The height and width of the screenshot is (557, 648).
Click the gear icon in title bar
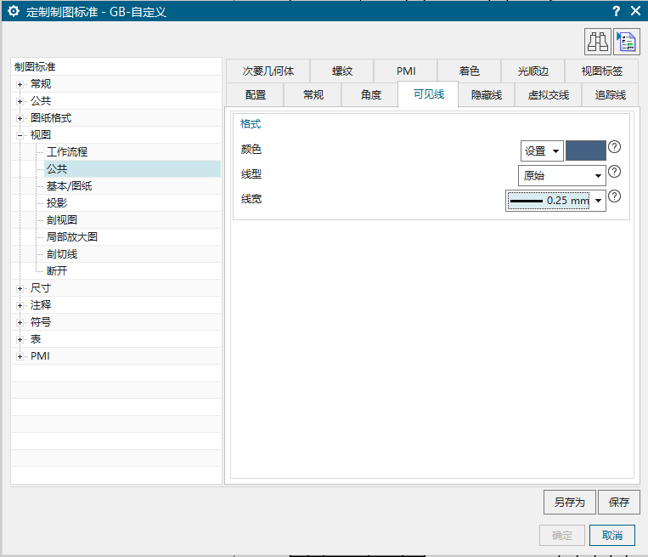(14, 11)
